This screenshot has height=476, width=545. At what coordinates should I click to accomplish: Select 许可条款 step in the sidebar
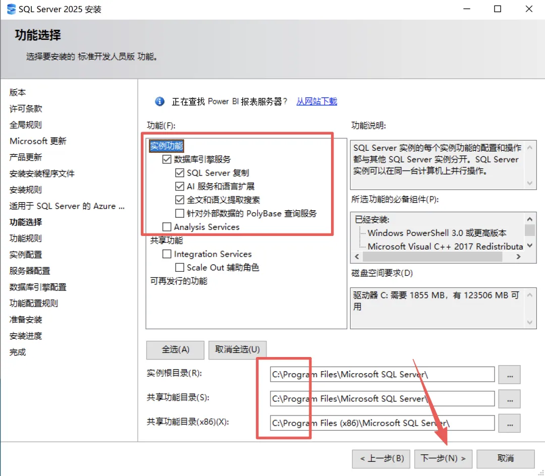(x=26, y=109)
